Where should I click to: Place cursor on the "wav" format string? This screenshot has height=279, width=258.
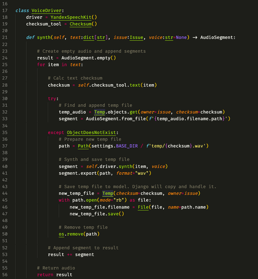point(141,173)
